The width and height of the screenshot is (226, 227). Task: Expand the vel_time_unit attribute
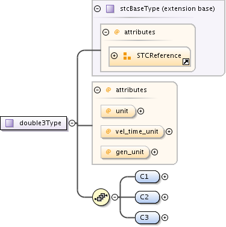click(169, 131)
